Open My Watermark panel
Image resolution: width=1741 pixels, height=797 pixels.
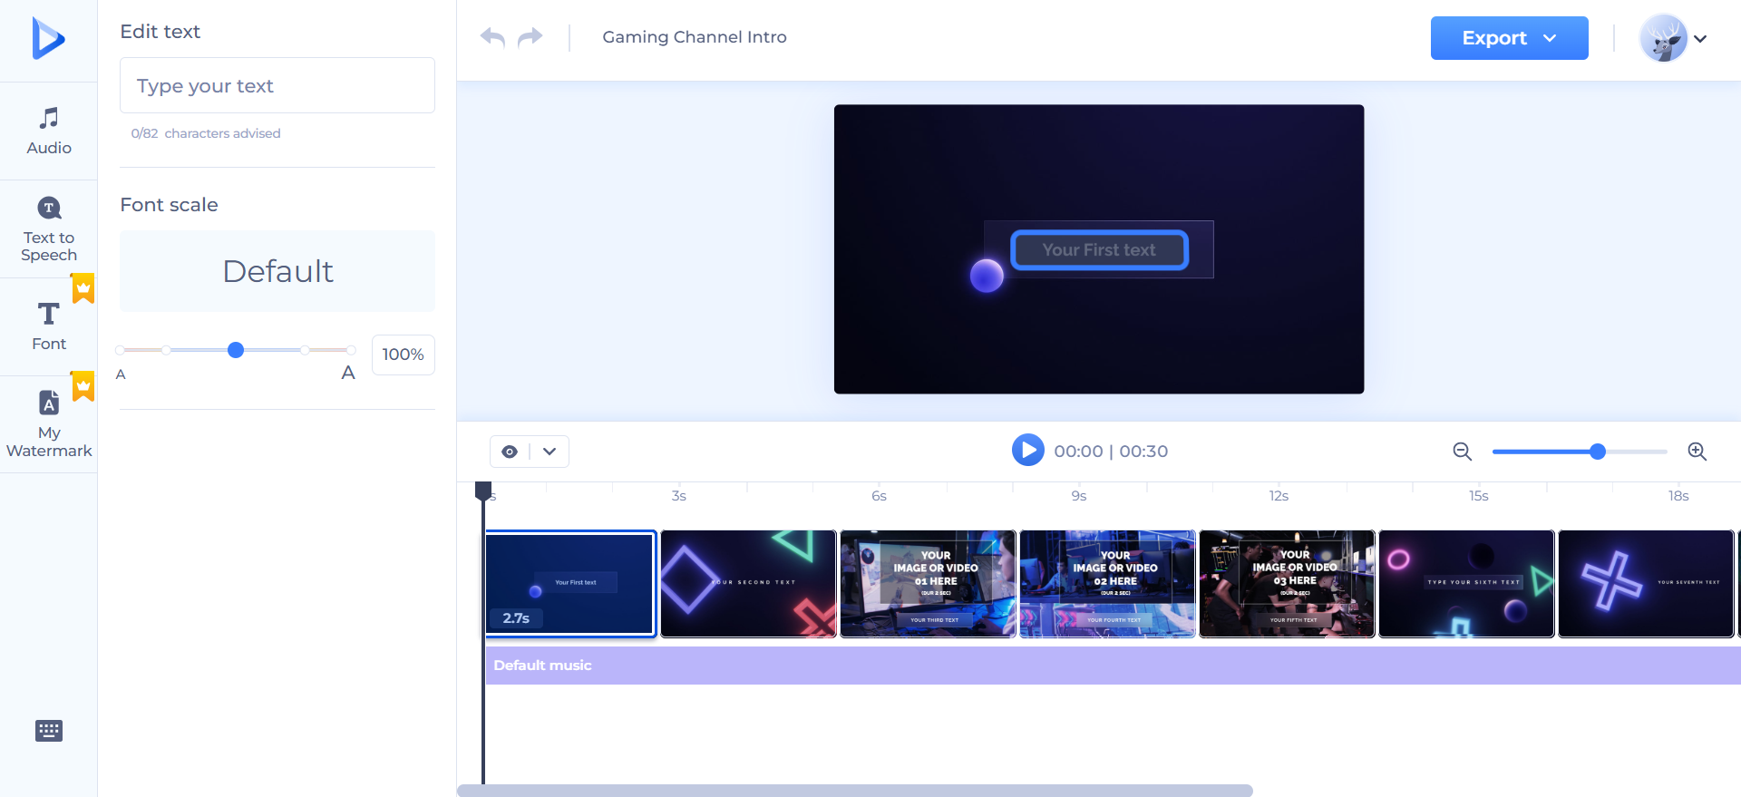(49, 424)
